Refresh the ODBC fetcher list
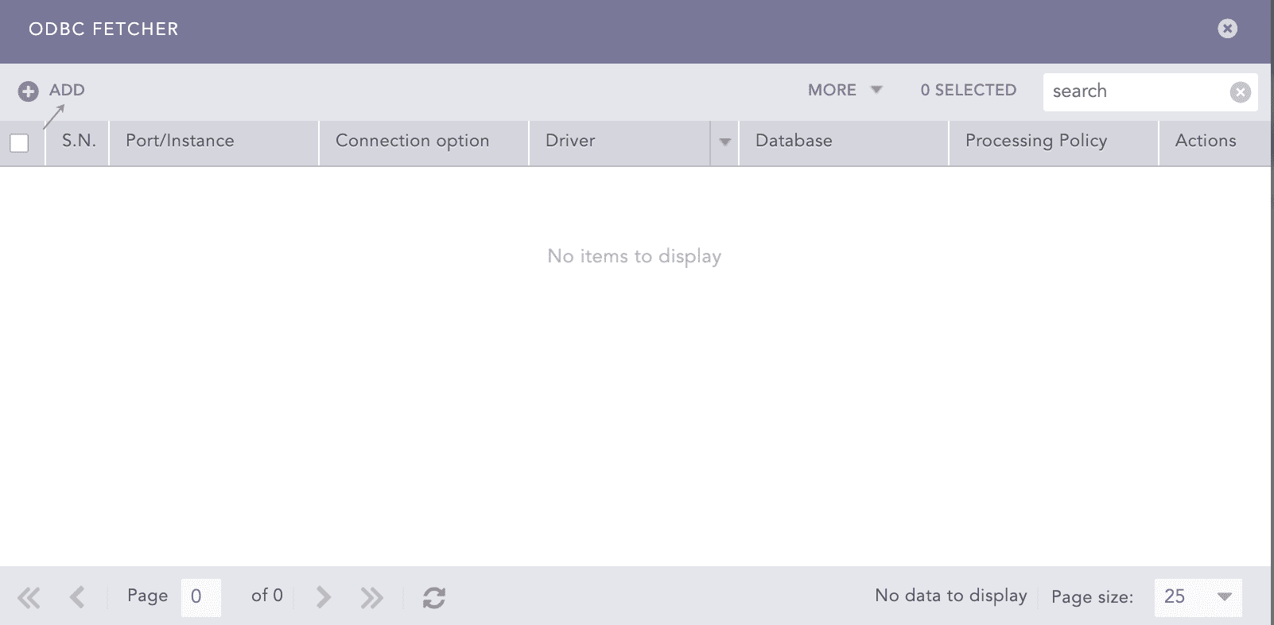The image size is (1274, 625). coord(434,597)
